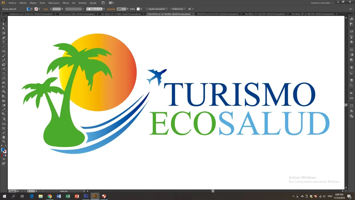Open the Objeto menu
Screen dimensions: 355x200
tap(33, 3)
